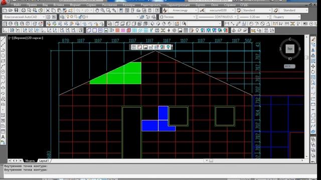This screenshot has width=321, height=180.
Task: Open the Layer Properties Manager icon
Action: coord(62,17)
